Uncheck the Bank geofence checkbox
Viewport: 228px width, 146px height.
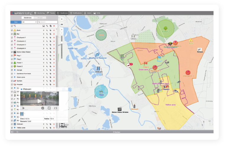coord(12,30)
